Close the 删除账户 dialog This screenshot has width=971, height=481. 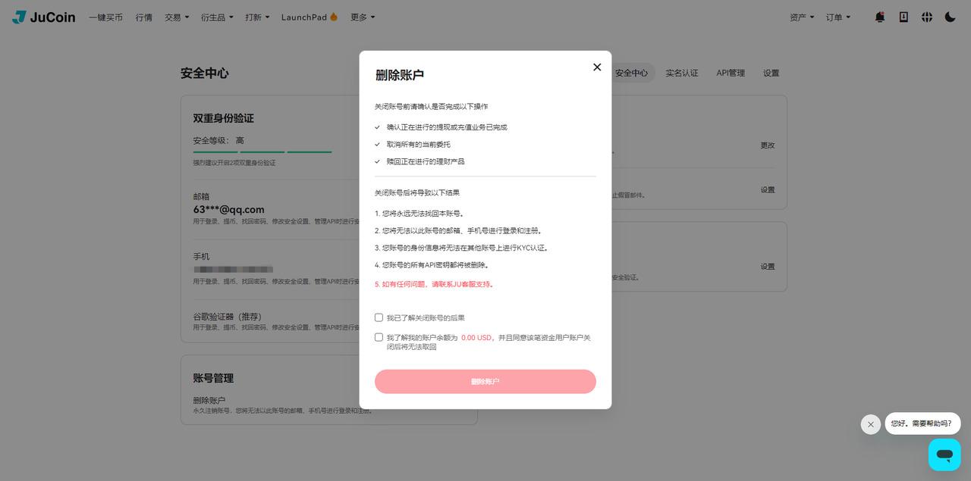(x=597, y=67)
